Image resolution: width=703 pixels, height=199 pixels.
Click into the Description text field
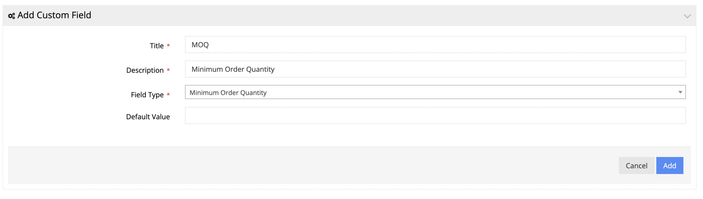click(435, 69)
